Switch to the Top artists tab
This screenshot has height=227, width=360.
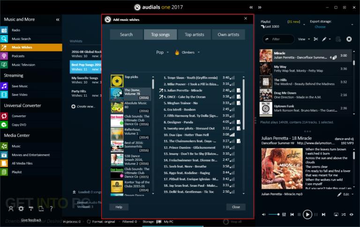pos(195,35)
